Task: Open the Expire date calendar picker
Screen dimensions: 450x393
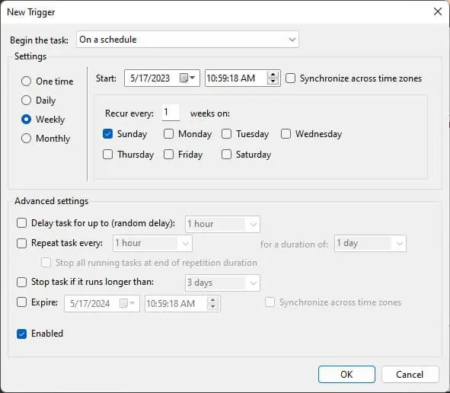Action: point(126,303)
